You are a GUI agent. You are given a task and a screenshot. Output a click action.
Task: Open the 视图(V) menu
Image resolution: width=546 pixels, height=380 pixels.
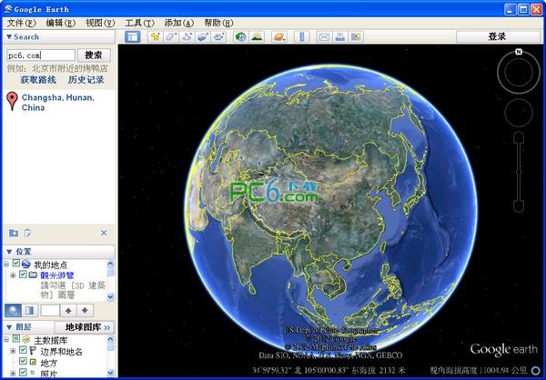(x=100, y=23)
